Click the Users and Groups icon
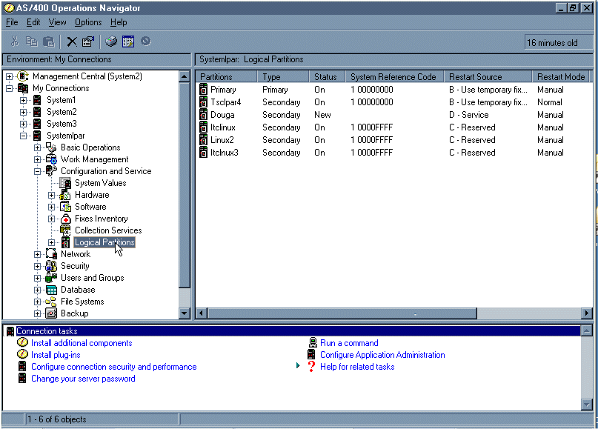The width and height of the screenshot is (598, 429). tap(51, 278)
